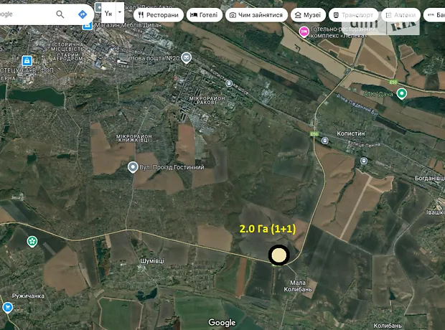The image size is (445, 330).
Task: Click the АТК Дача green pin
Action: [x=401, y=94]
